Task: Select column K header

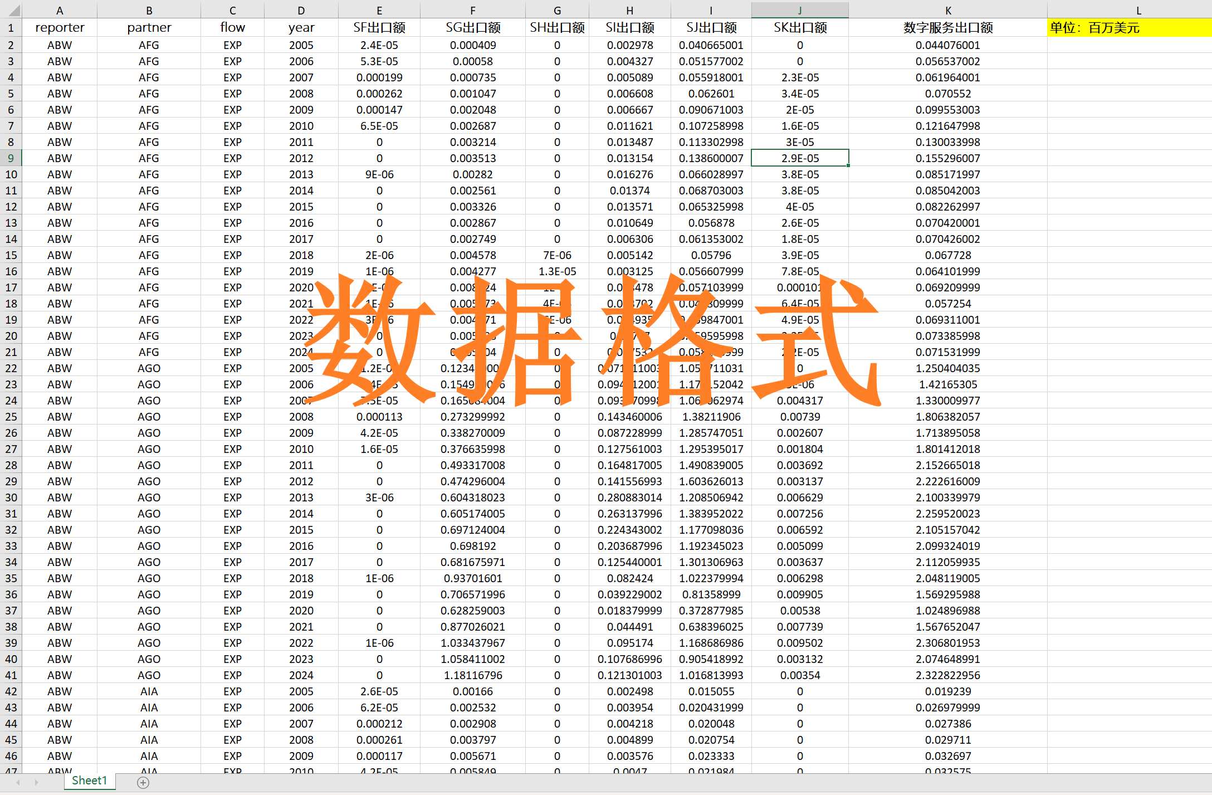Action: click(x=947, y=10)
